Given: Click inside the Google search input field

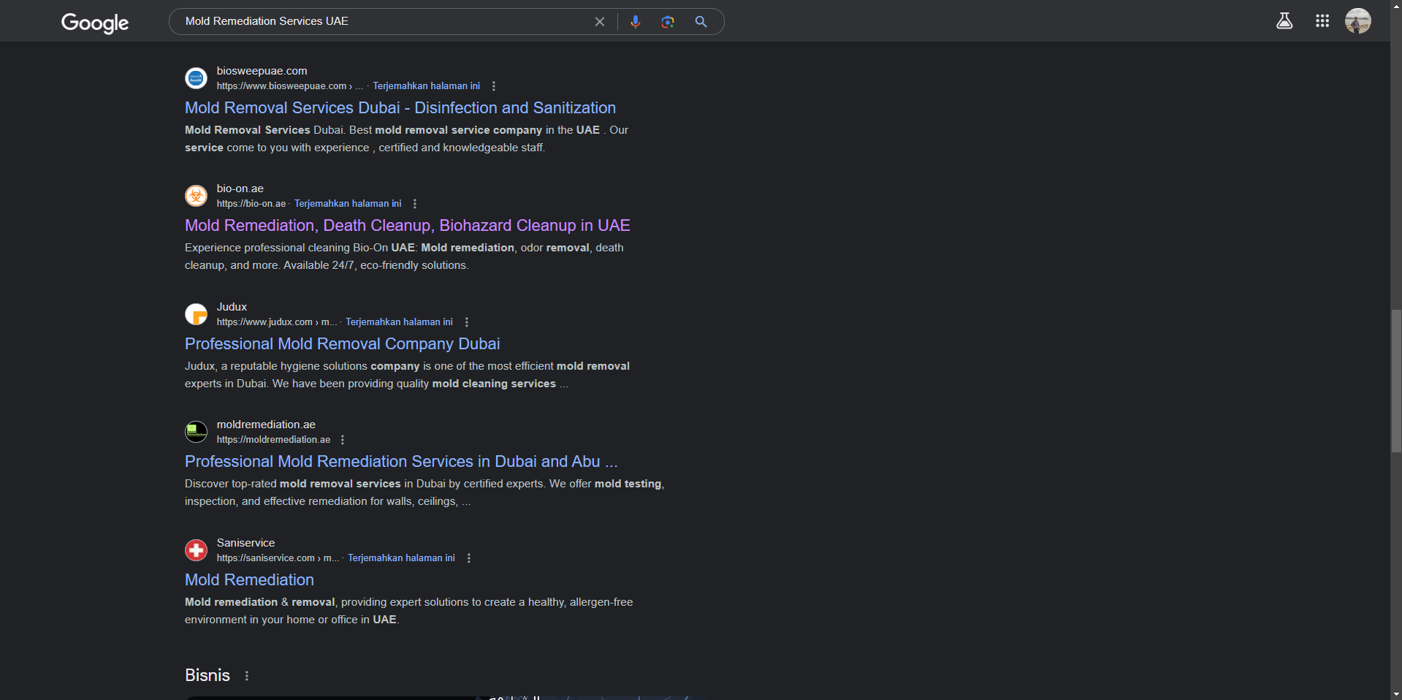Looking at the screenshot, I should tap(380, 22).
